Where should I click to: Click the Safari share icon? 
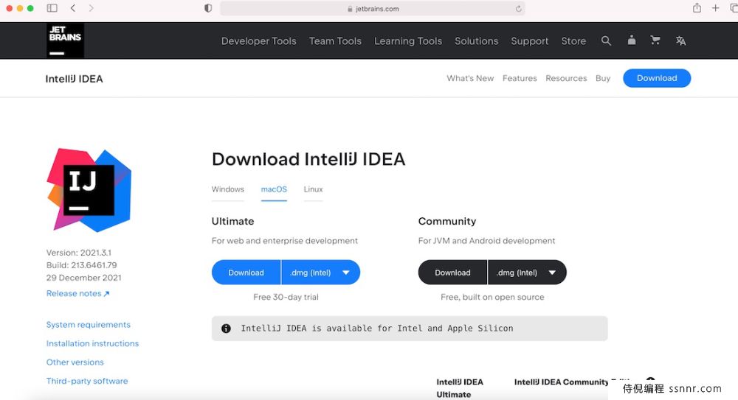pos(697,7)
